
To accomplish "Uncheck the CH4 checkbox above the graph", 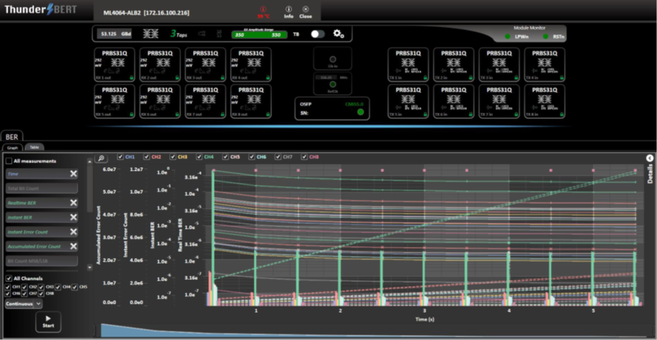I will click(x=201, y=157).
